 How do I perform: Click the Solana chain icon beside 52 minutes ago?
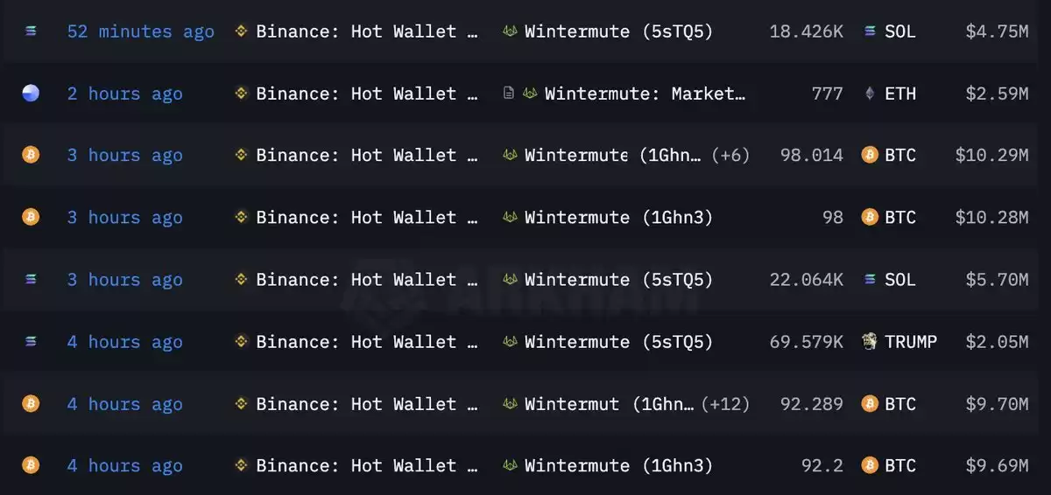(x=31, y=31)
